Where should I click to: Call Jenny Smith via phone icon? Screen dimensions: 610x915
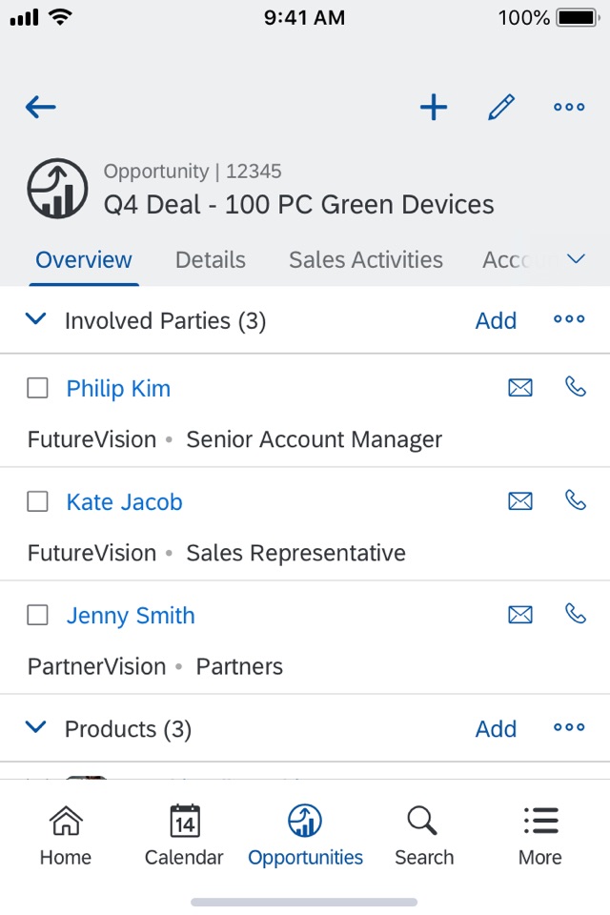[576, 614]
